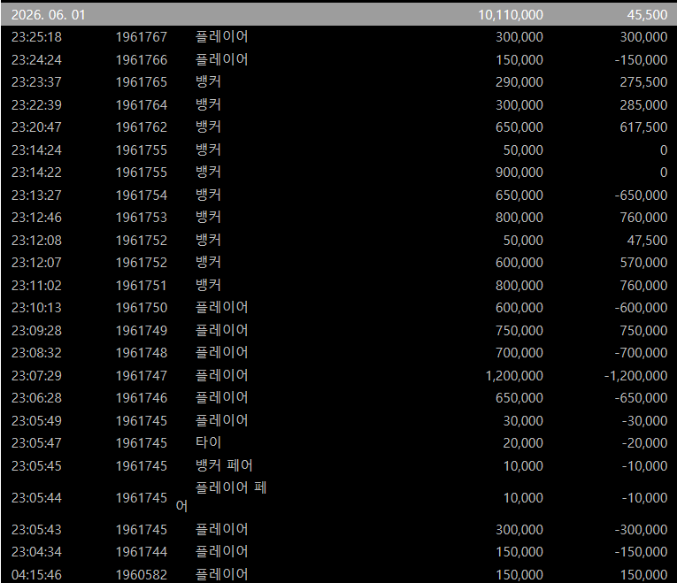This screenshot has width=677, height=583.
Task: Click the result value -30,000
Action: point(644,421)
